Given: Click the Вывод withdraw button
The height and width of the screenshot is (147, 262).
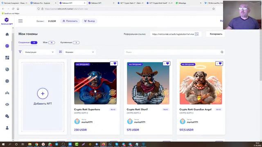Looking at the screenshot, I should pyautogui.click(x=89, y=21).
